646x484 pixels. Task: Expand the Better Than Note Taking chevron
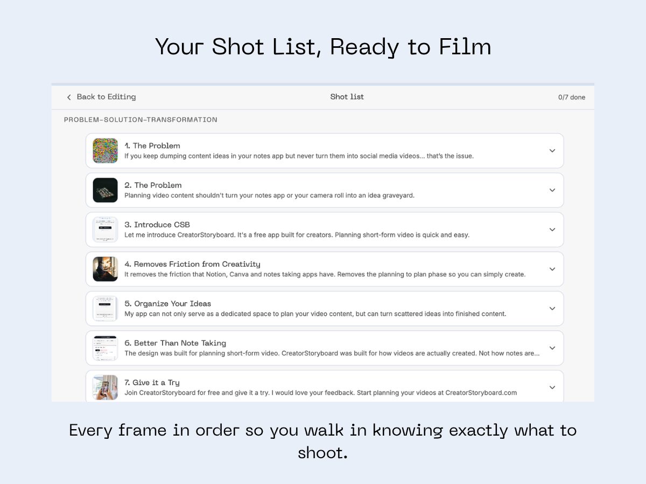(552, 348)
